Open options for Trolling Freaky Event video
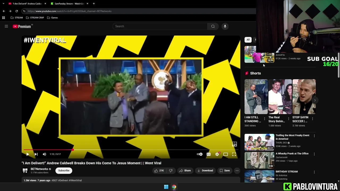The image size is (340, 191). pos(314,136)
